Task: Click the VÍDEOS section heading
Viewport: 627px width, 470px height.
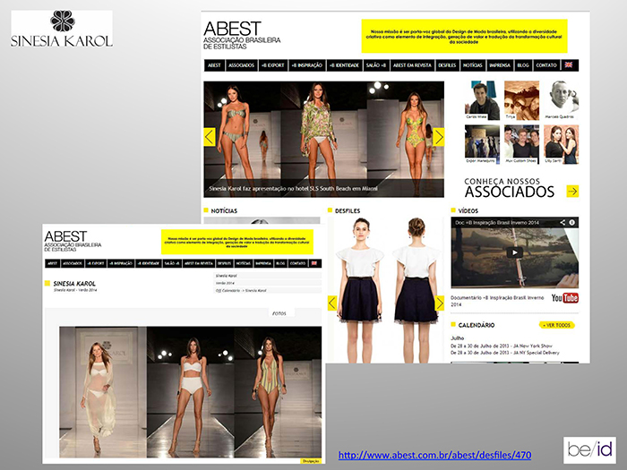Action: [x=468, y=210]
